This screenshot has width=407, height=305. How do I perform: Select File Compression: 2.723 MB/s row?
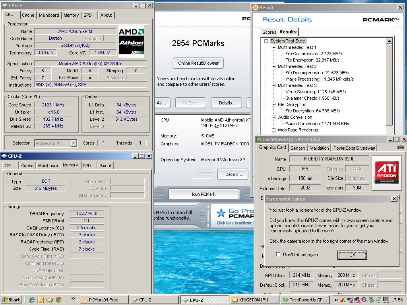(314, 54)
